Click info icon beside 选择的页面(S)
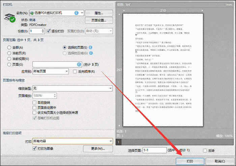The image size is (236, 166). click(90, 47)
